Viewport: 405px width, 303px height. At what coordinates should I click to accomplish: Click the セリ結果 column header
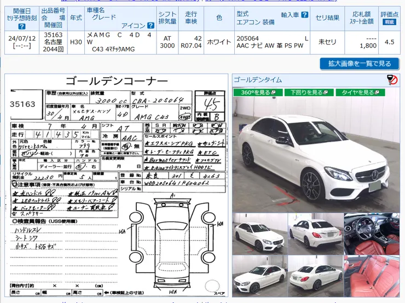click(327, 18)
